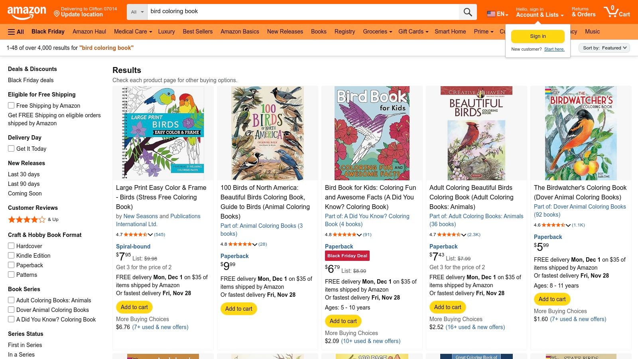Click the US flag language icon
The width and height of the screenshot is (638, 359).
490,14
